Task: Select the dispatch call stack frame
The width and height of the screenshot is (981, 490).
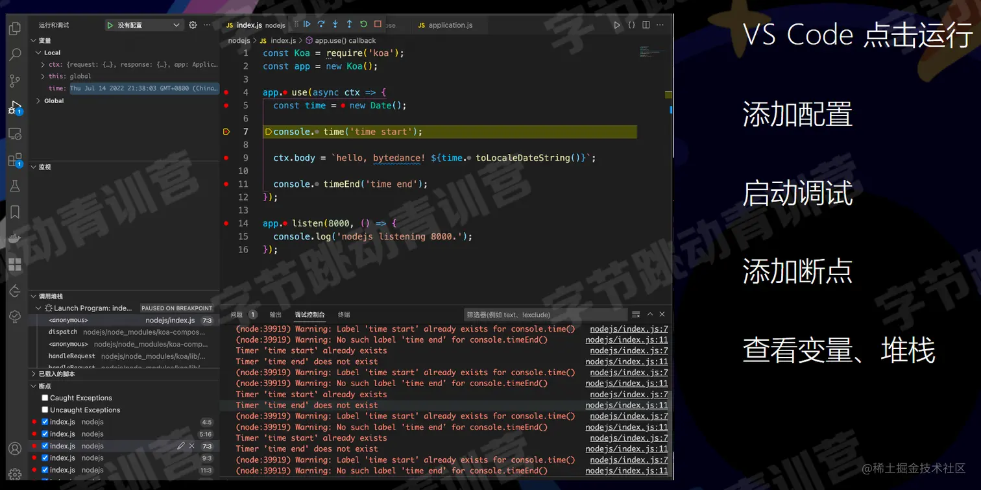Action: pyautogui.click(x=124, y=332)
